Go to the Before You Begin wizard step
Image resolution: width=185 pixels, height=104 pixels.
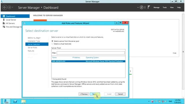(x=34, y=38)
